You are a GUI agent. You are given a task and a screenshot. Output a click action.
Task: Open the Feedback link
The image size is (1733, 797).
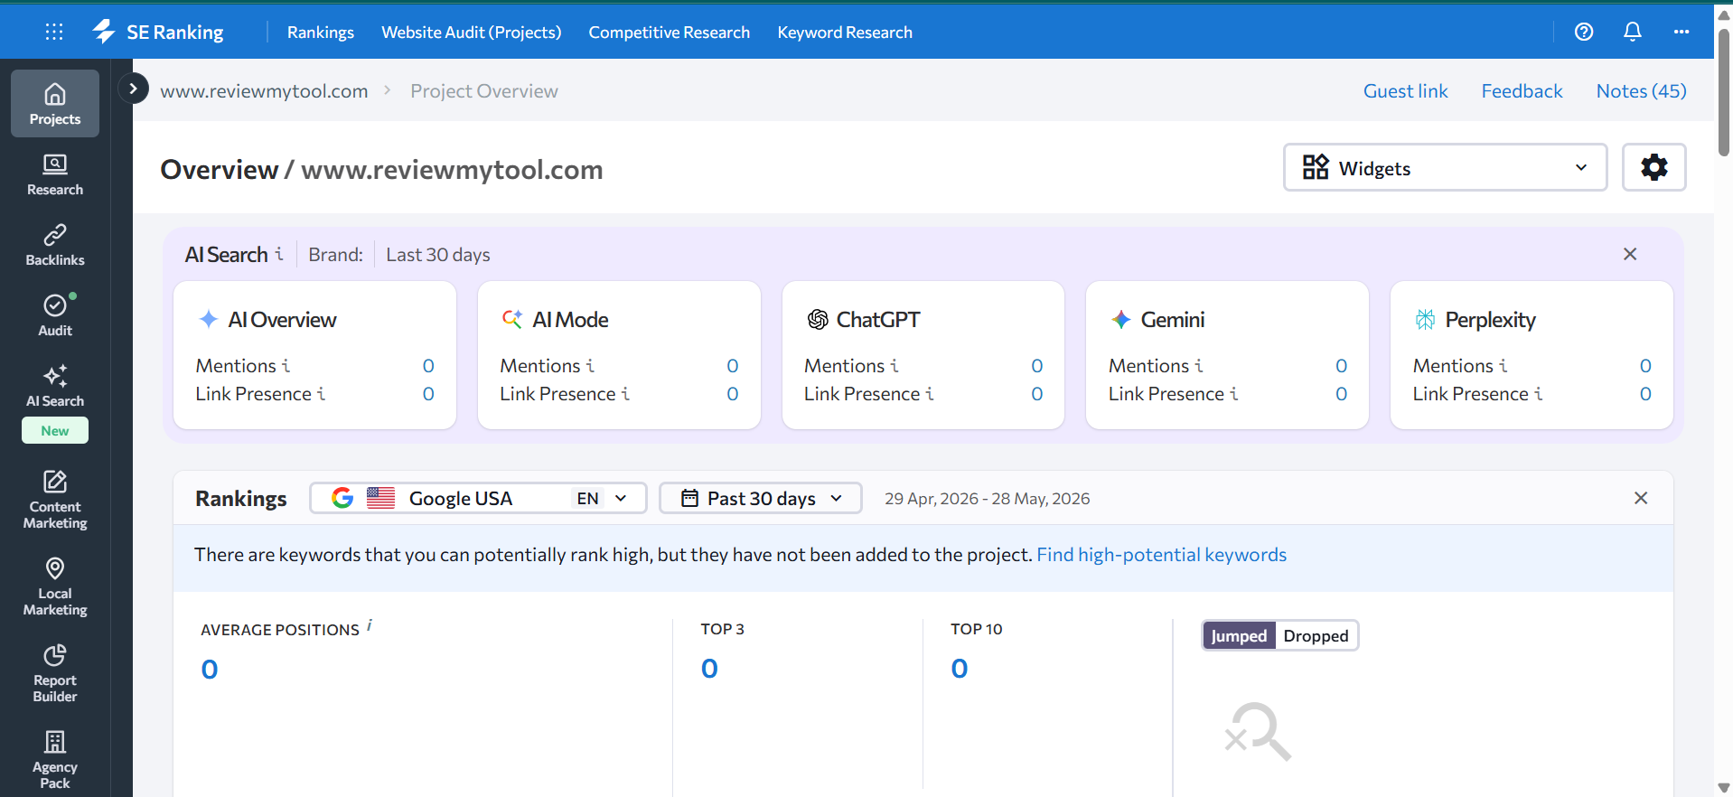coord(1522,90)
